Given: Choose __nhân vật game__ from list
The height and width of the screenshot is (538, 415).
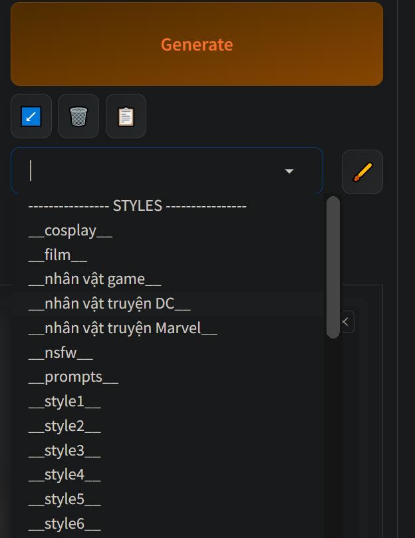Looking at the screenshot, I should pos(95,279).
